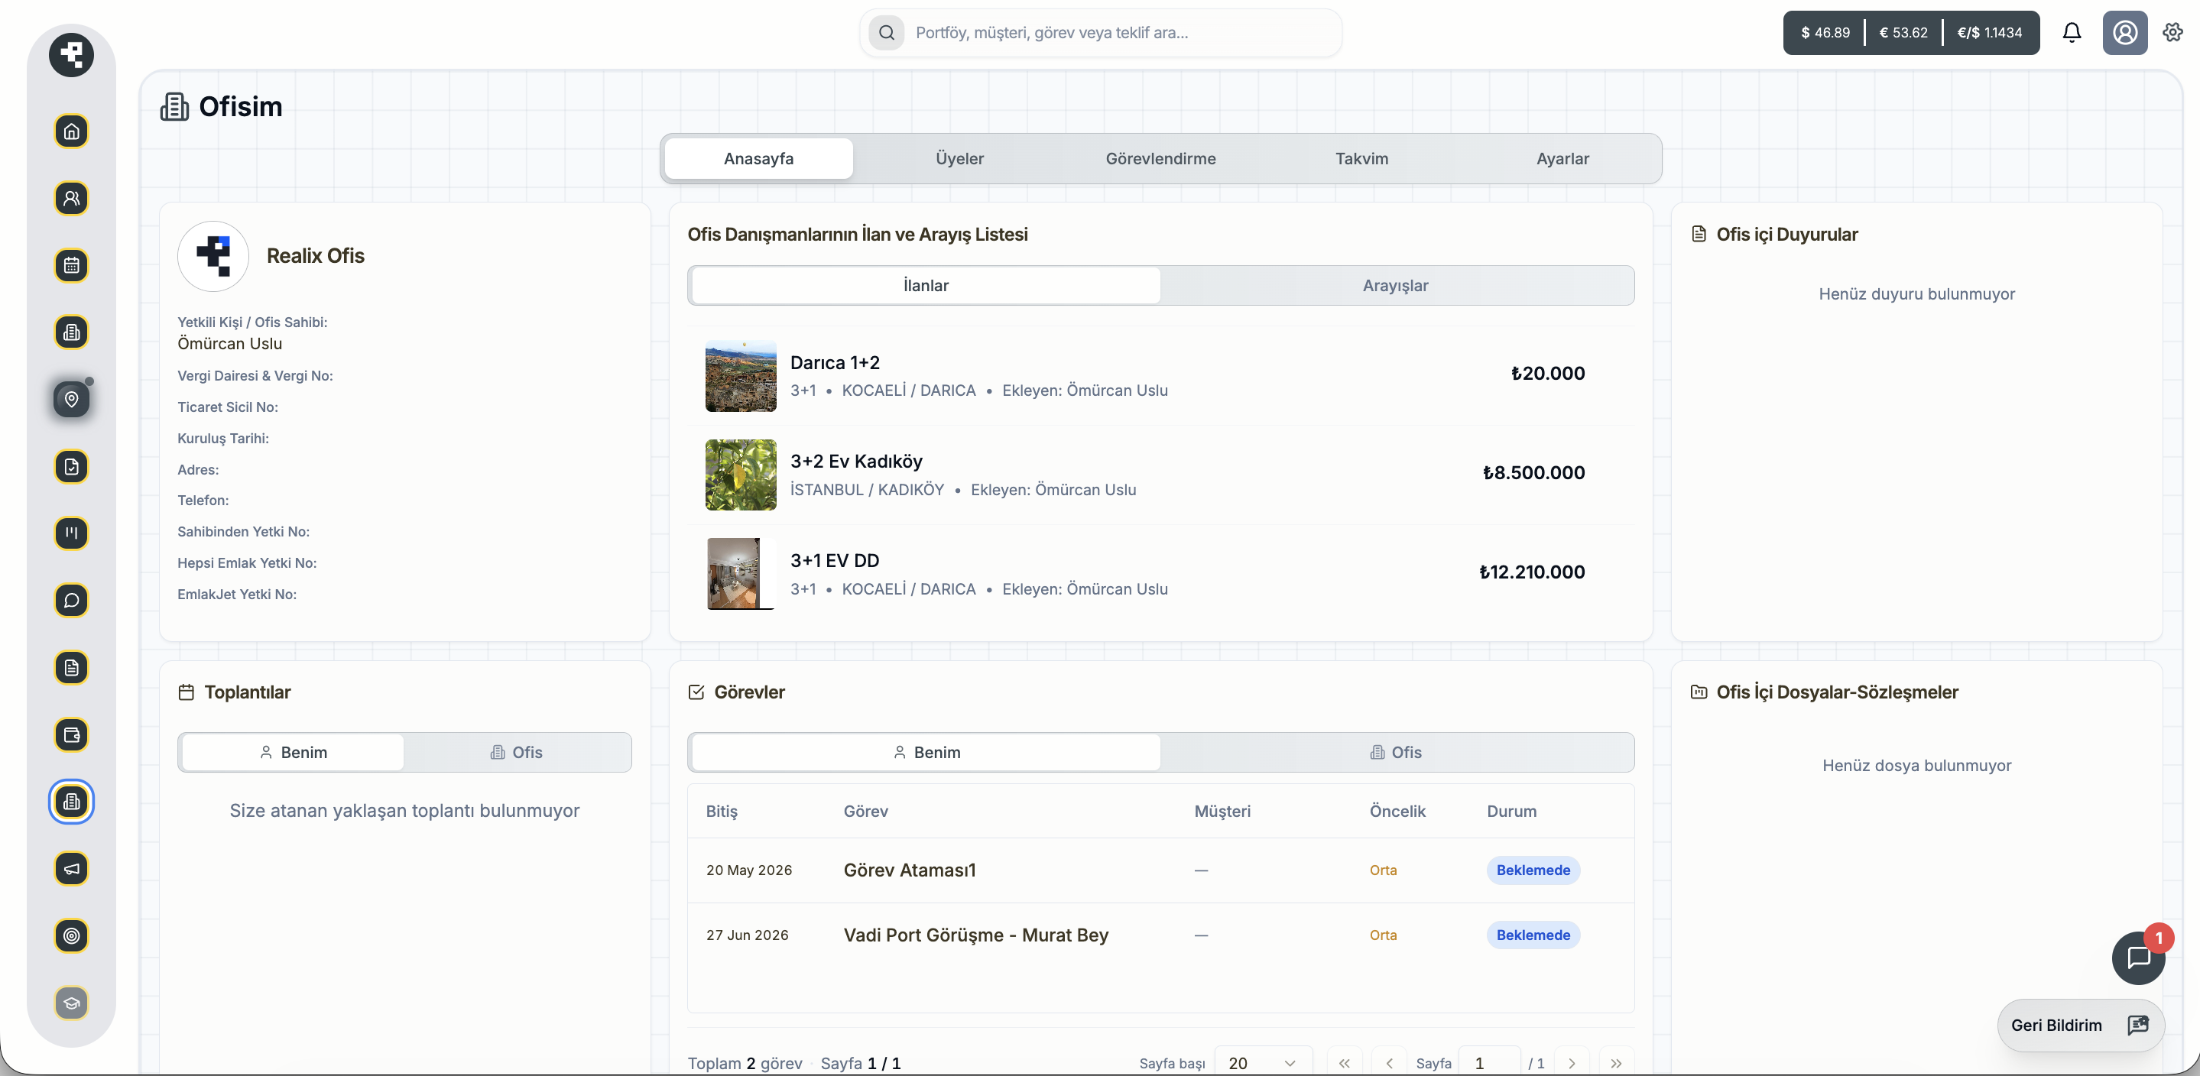Open the target goals sidebar icon

pos(72,936)
